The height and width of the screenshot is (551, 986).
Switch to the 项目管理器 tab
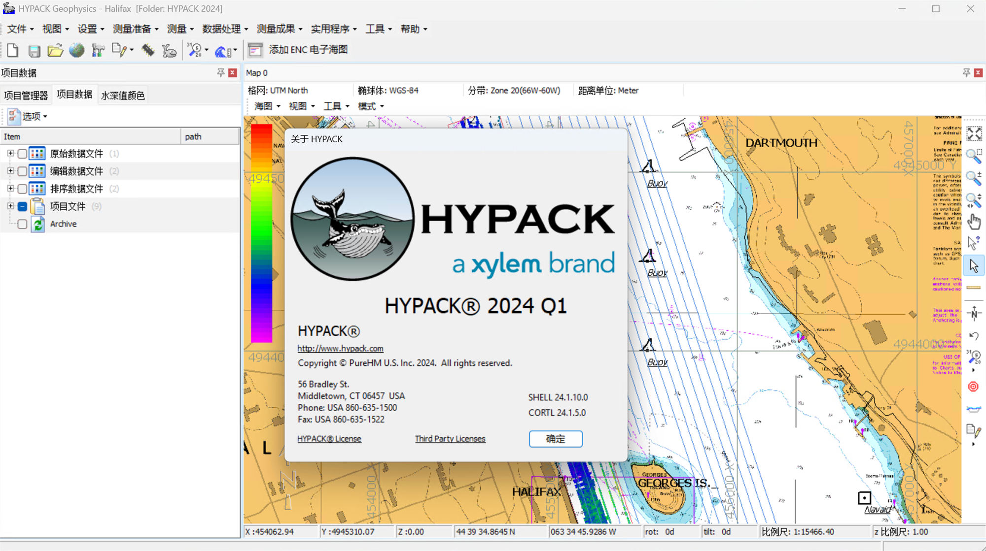pos(26,96)
